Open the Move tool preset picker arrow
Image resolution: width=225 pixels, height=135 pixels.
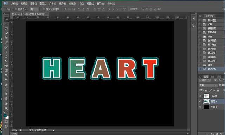12,9
